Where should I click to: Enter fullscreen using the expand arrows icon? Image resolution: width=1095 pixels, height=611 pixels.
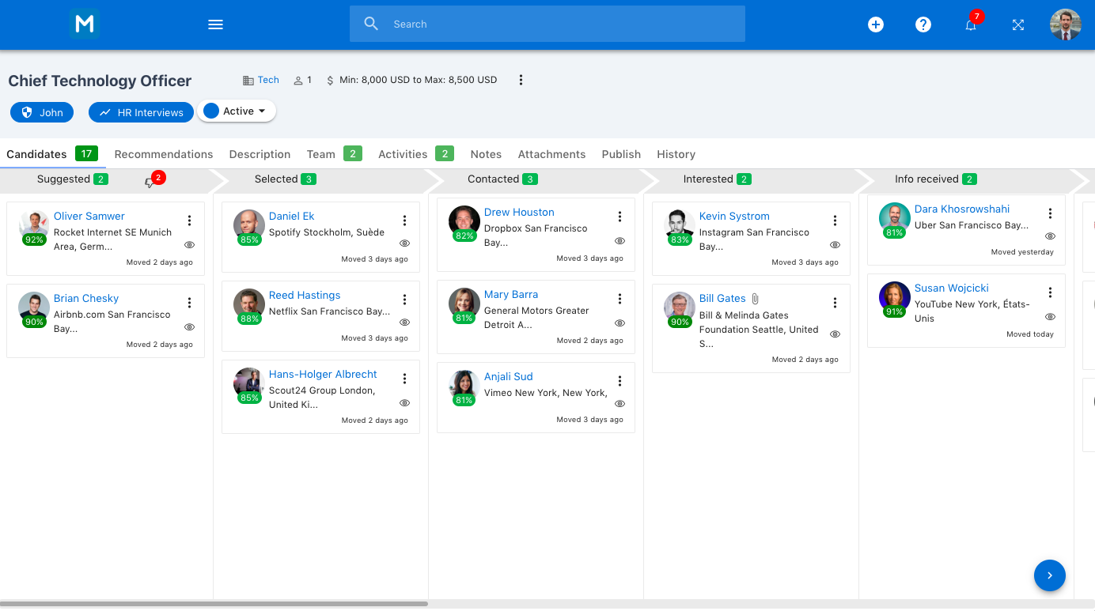click(x=1018, y=25)
